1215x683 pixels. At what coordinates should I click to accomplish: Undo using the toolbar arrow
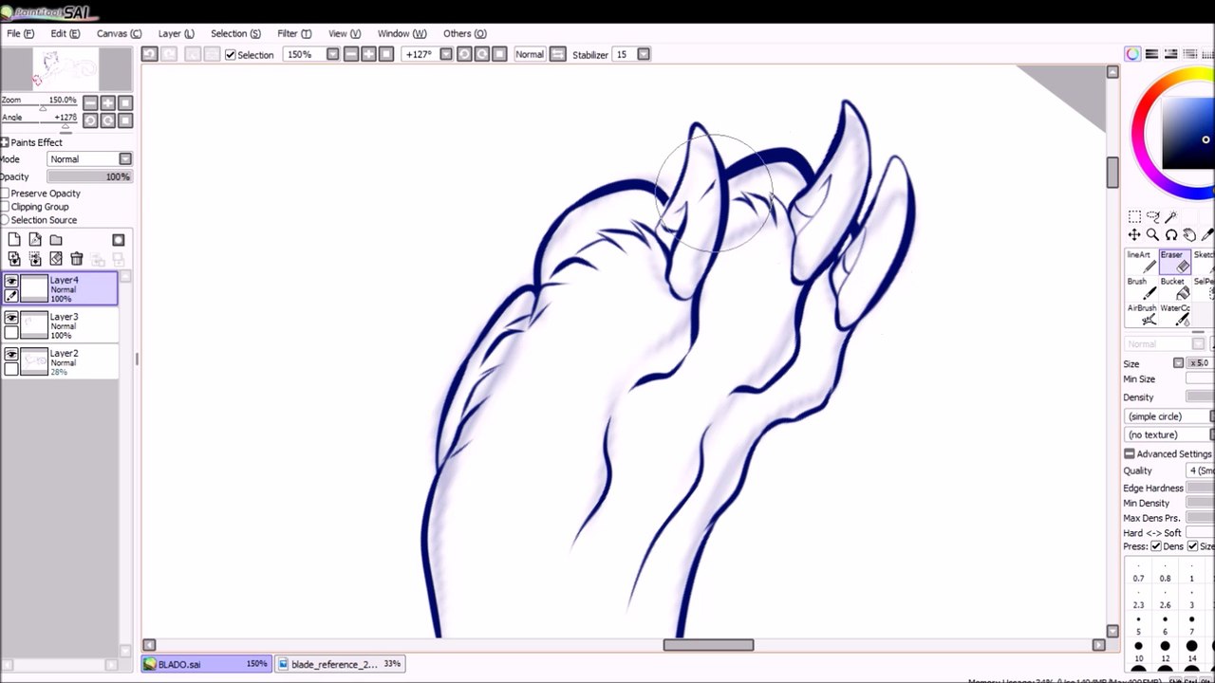pos(149,54)
